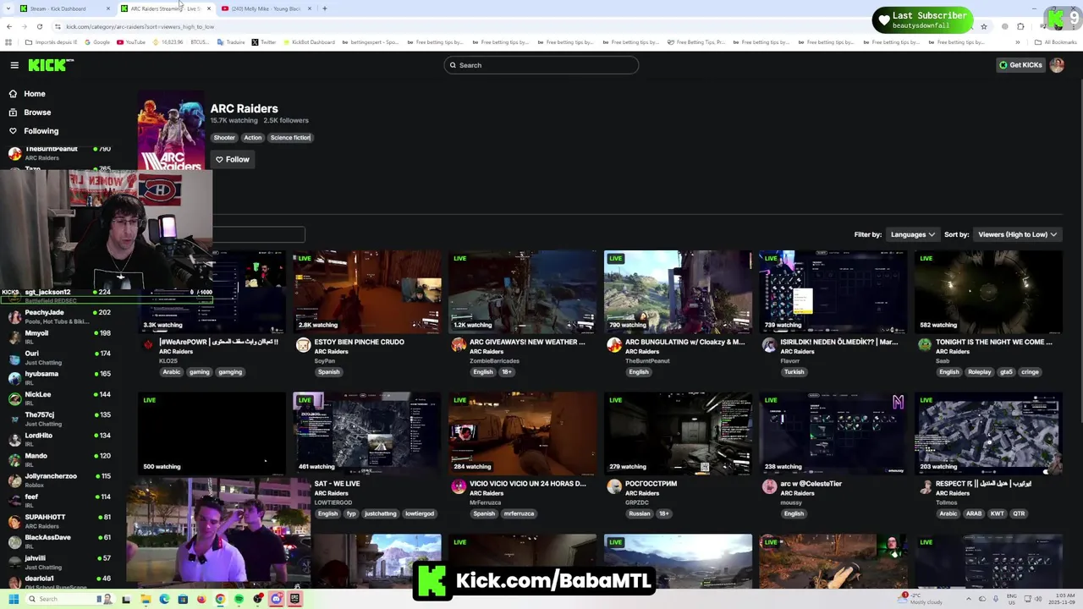Viewport: 1083px width, 609px height.
Task: Click GRPZDC channel avatar icon
Action: point(614,486)
